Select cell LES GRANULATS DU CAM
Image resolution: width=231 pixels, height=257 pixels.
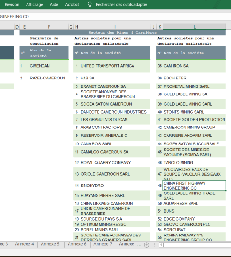115,120
